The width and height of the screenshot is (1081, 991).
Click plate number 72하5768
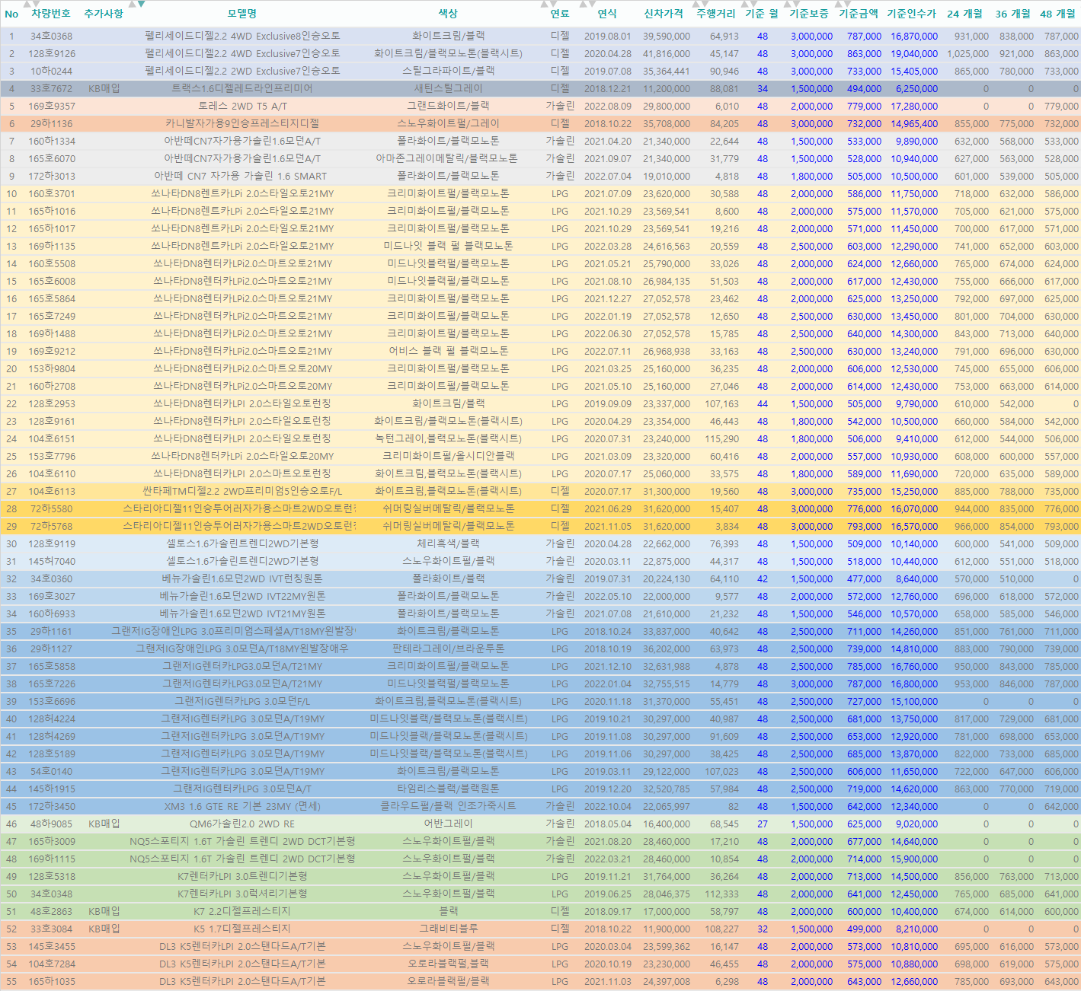tap(52, 526)
